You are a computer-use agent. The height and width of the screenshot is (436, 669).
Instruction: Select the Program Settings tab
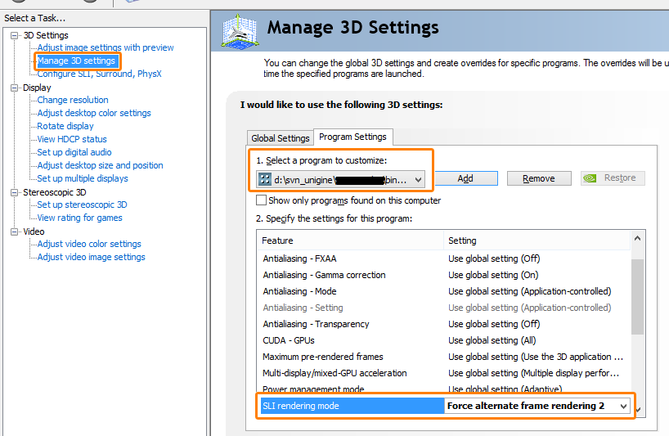(353, 137)
